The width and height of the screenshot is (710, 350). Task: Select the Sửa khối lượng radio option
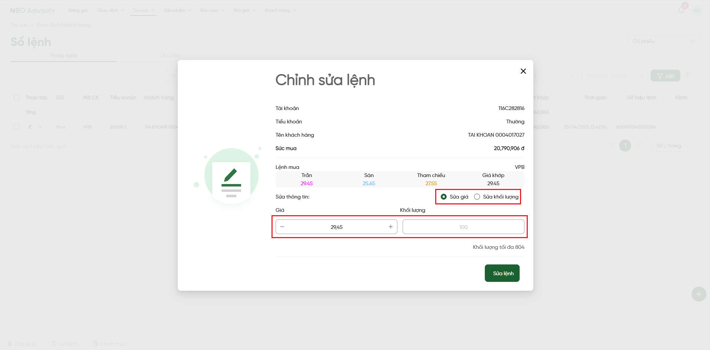pyautogui.click(x=477, y=197)
